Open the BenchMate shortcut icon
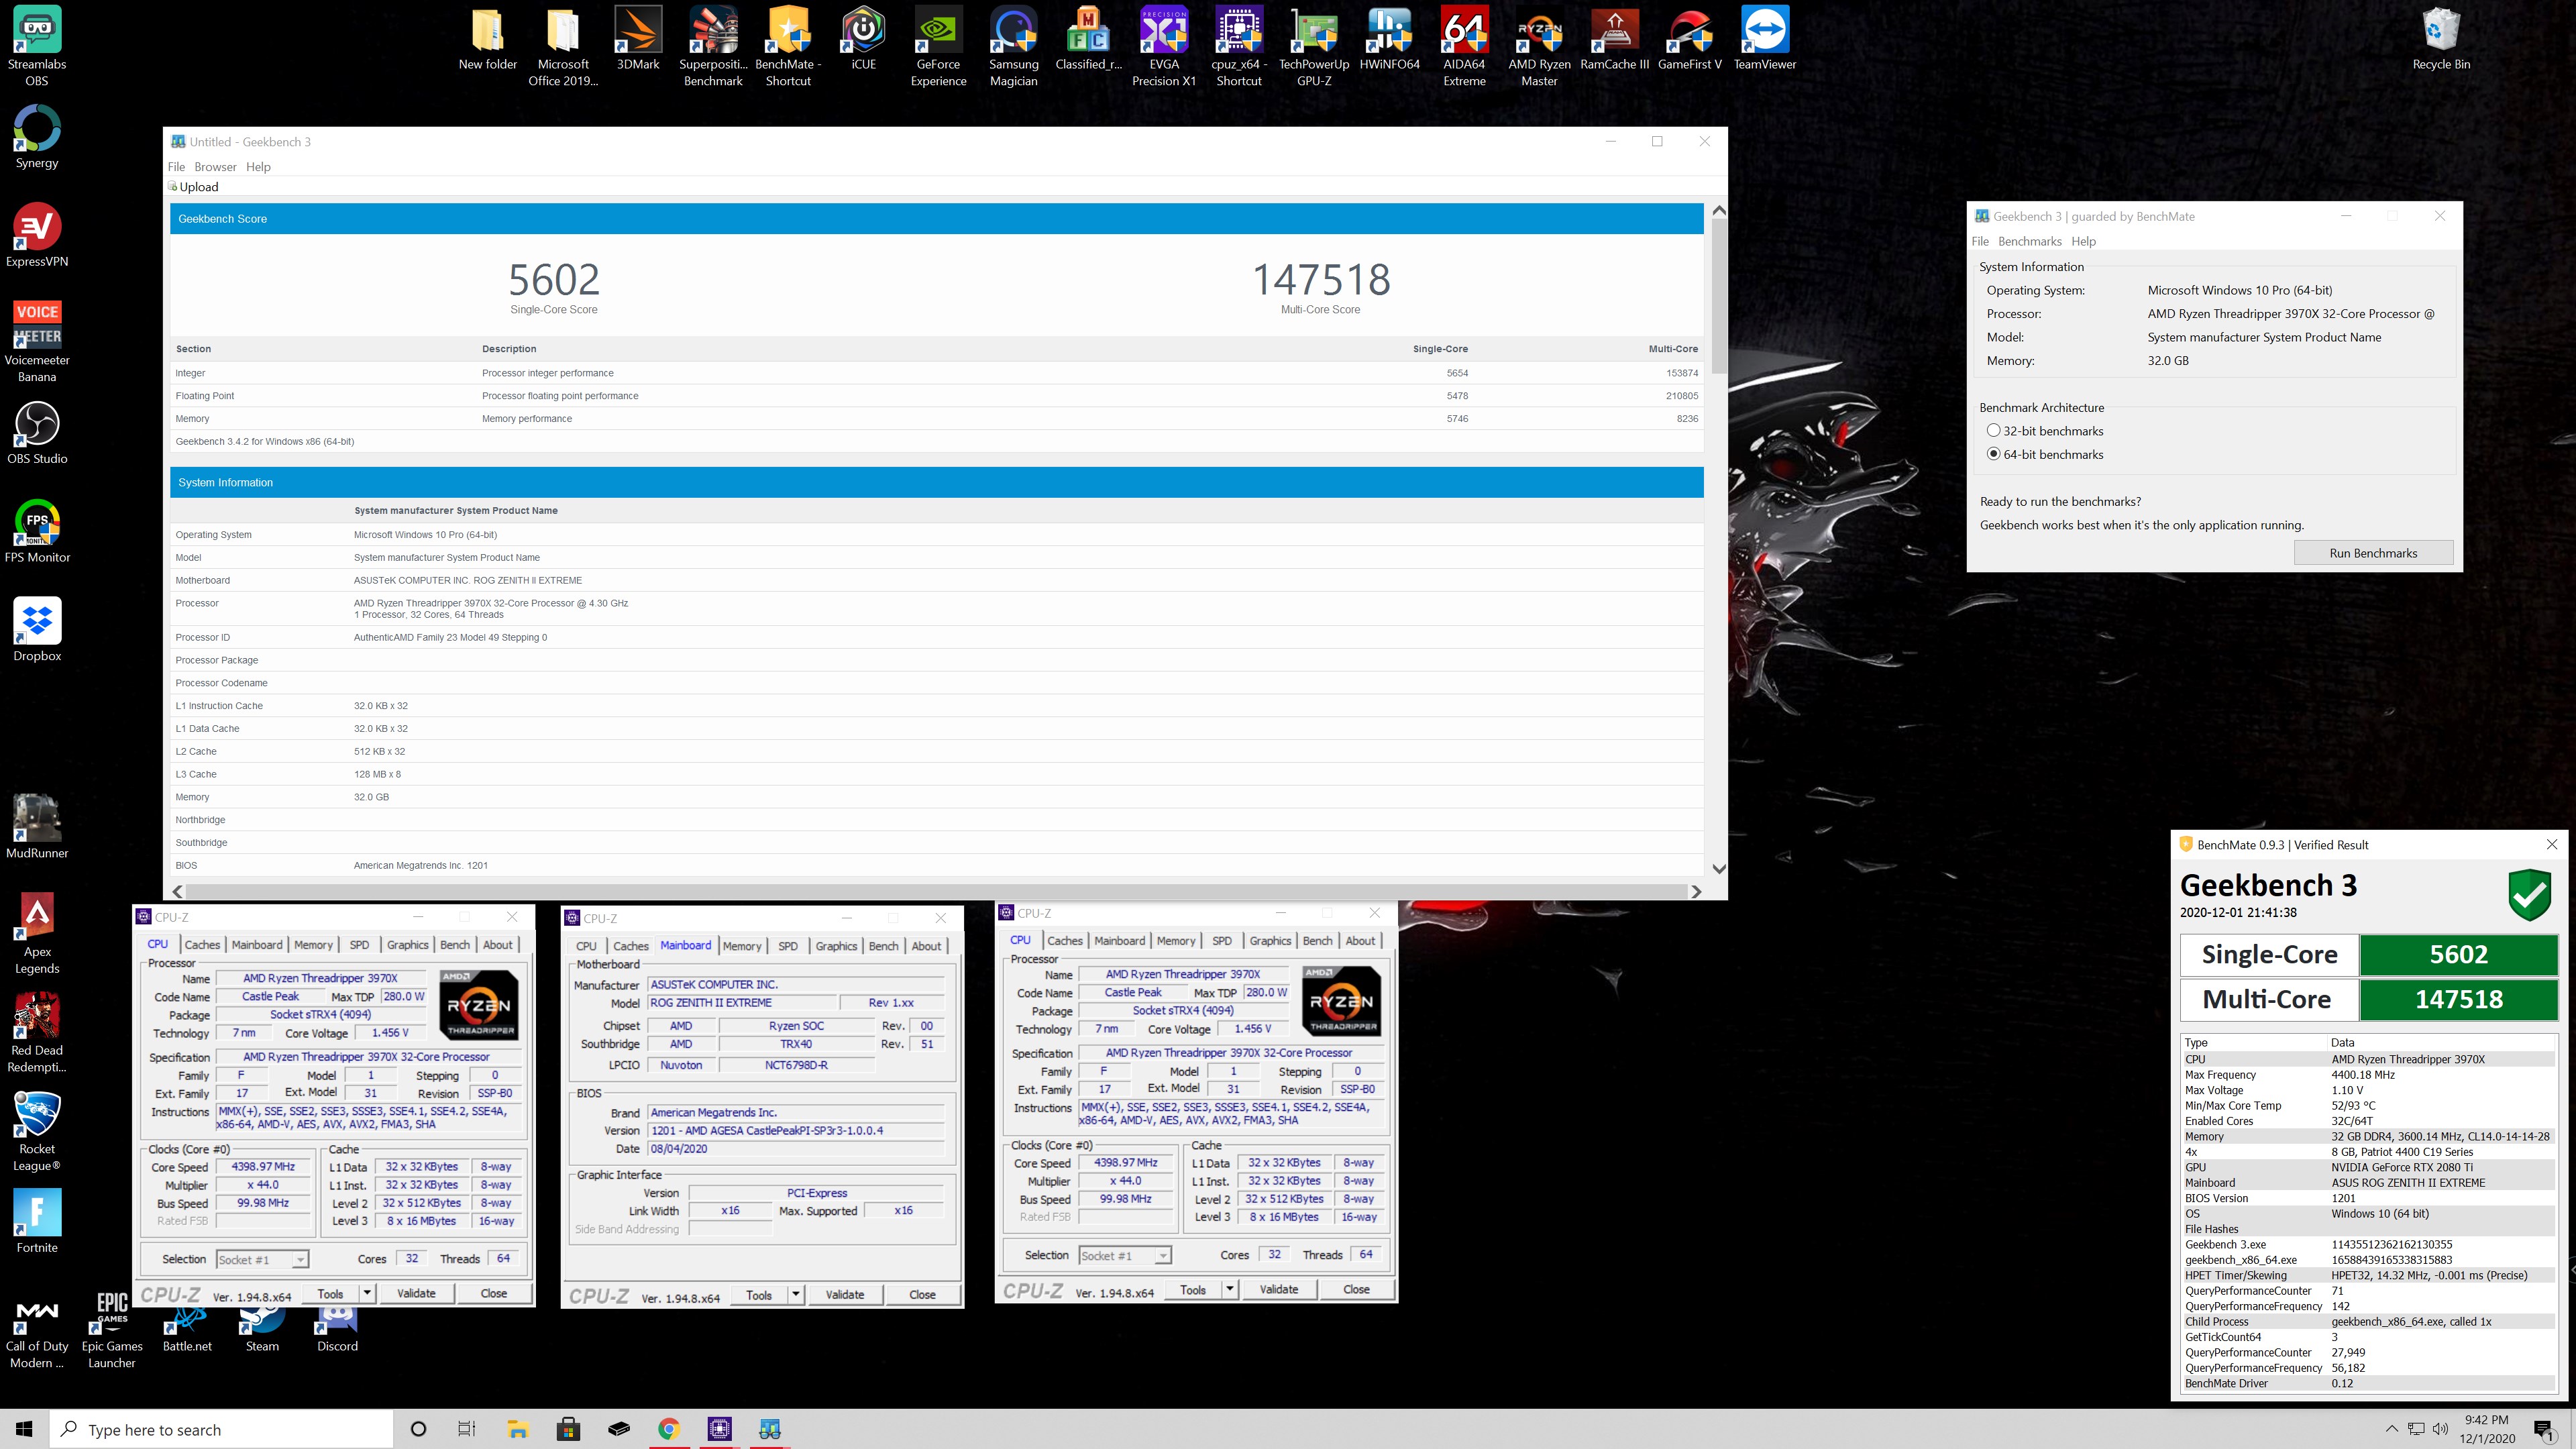Image resolution: width=2576 pixels, height=1449 pixels. (788, 45)
